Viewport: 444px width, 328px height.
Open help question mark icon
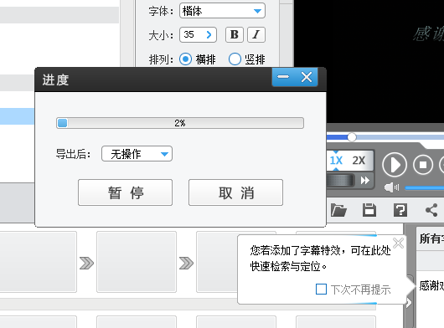pos(400,210)
